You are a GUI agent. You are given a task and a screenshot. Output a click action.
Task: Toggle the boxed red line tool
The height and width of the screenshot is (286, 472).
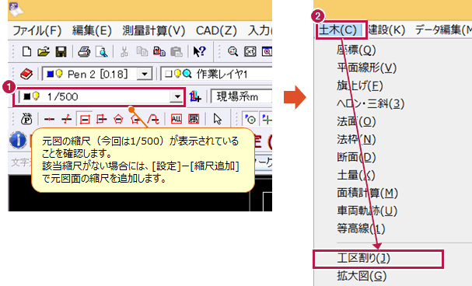tap(84, 120)
